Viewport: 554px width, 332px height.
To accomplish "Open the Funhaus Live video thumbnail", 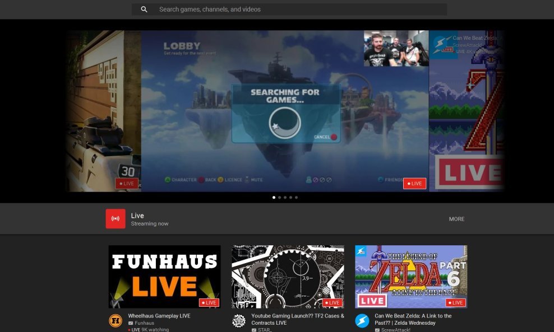I will pos(164,277).
